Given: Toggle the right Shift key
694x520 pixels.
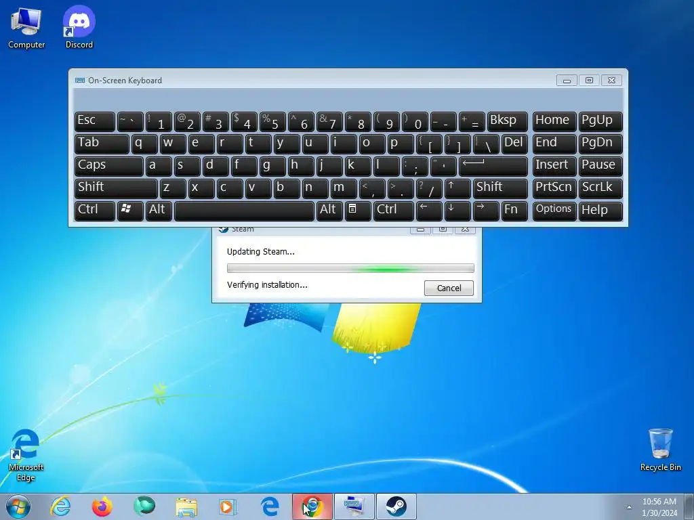Looking at the screenshot, I should click(x=500, y=188).
